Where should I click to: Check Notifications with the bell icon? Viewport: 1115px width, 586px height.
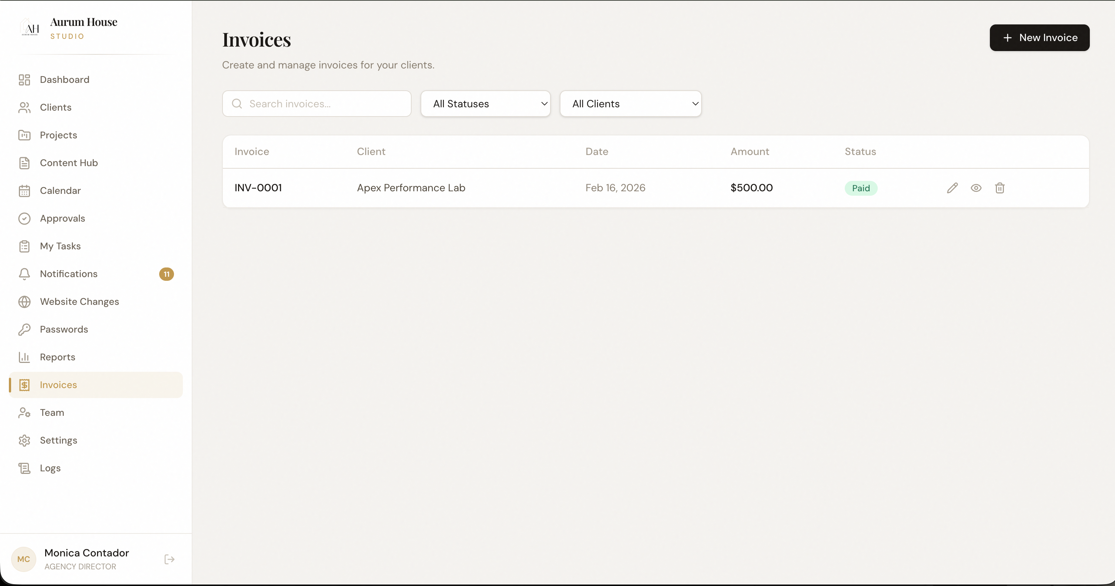click(25, 274)
